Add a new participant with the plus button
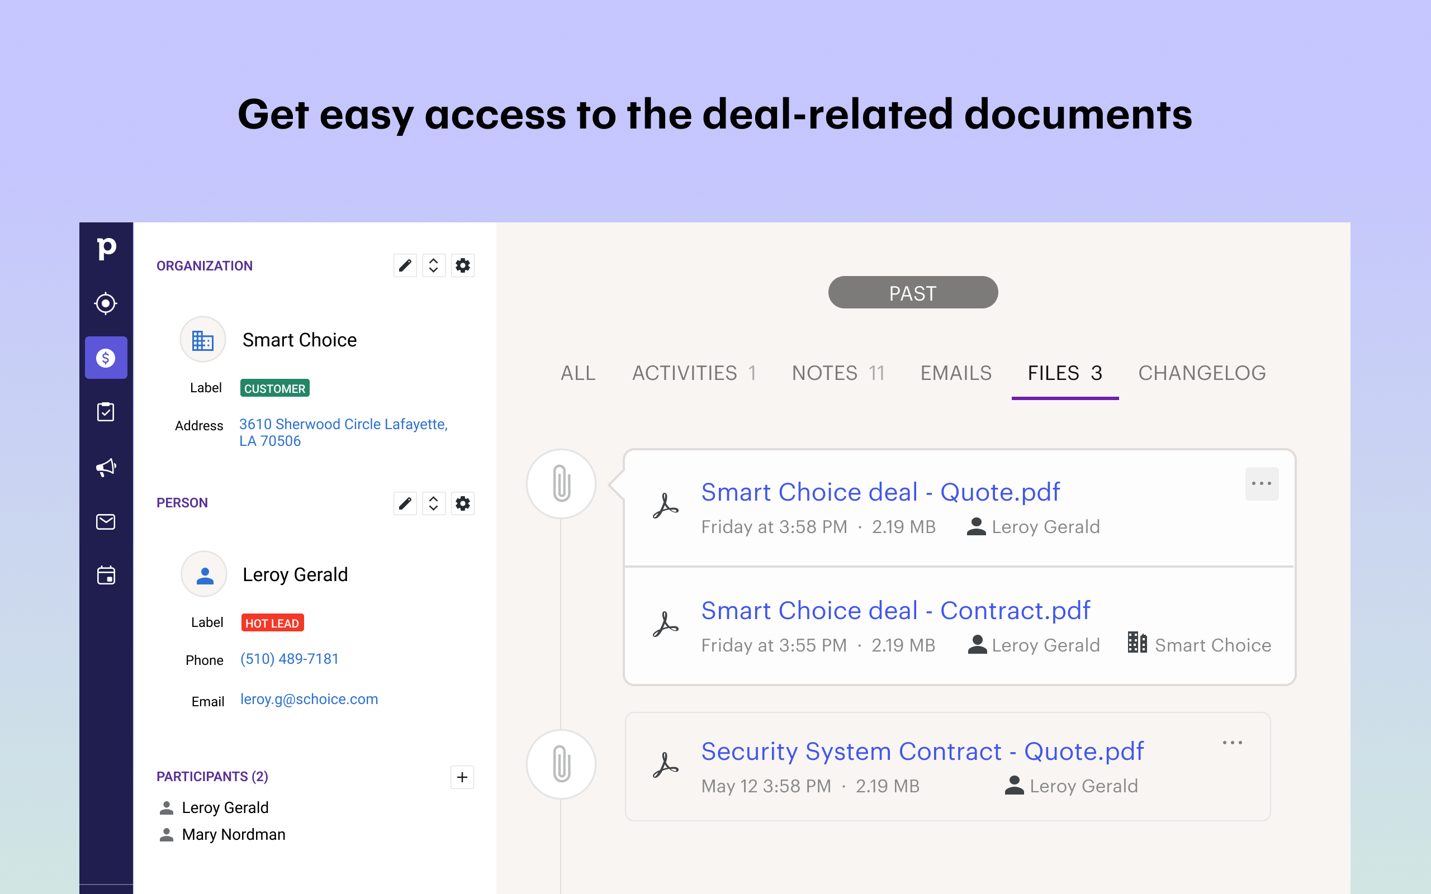 point(462,777)
